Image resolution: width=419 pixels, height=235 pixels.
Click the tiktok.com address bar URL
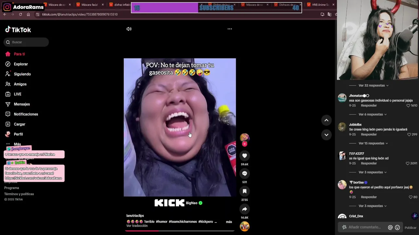click(x=80, y=14)
